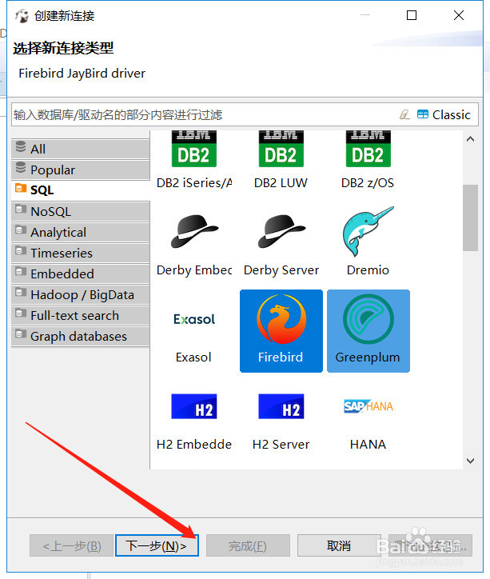Click the <上一步(B) back button
Screen dimensions: 490x579
[72, 545]
